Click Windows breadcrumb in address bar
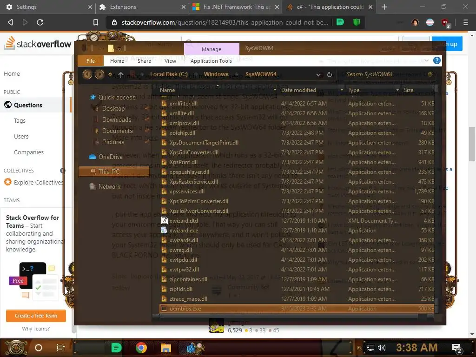 216,74
